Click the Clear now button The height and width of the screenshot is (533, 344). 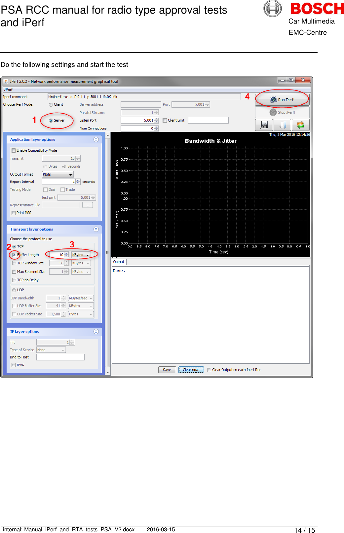point(191,370)
